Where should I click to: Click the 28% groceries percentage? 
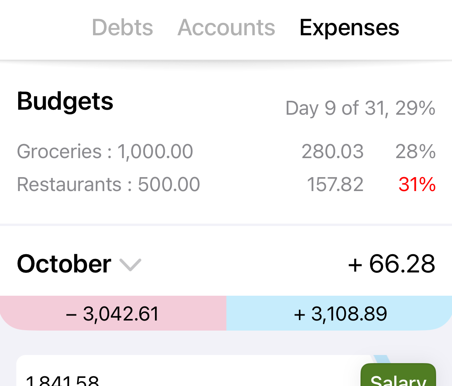pos(416,151)
